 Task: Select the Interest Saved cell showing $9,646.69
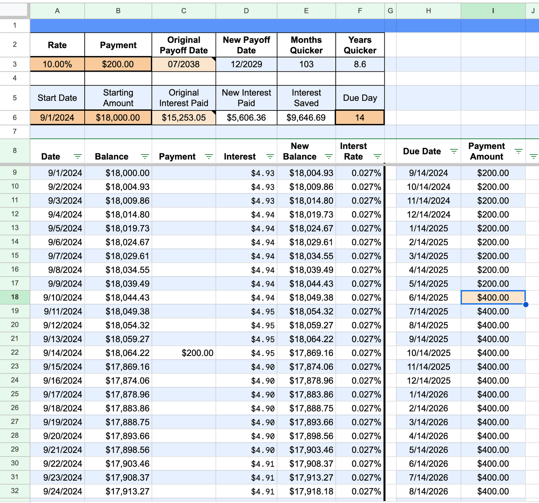(306, 117)
